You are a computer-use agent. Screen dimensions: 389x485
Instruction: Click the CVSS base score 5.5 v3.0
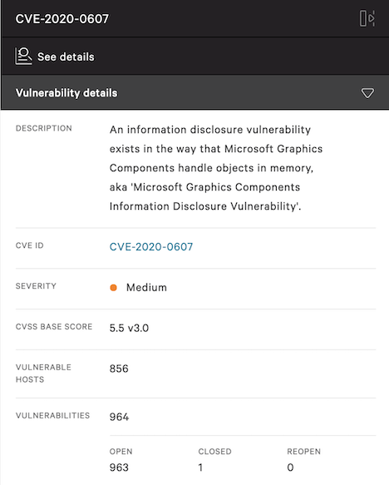(129, 328)
